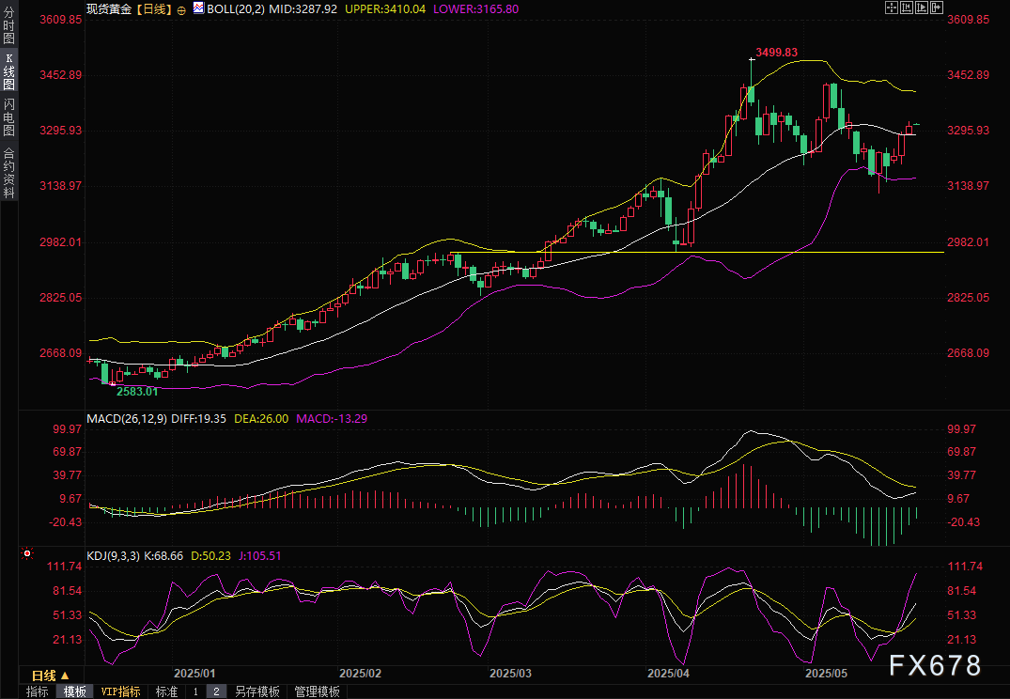Open MACD(26,12,9) indicator parameters
The image size is (1010, 699).
tap(127, 418)
